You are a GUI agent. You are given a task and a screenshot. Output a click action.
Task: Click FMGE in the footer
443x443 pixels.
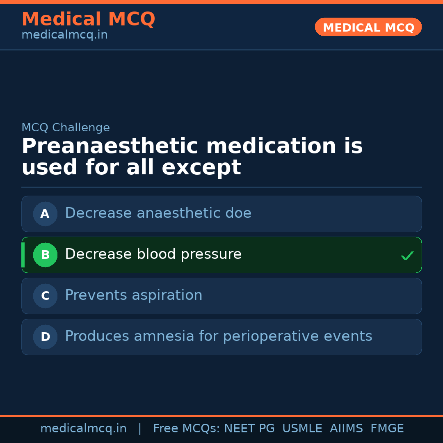(x=387, y=429)
